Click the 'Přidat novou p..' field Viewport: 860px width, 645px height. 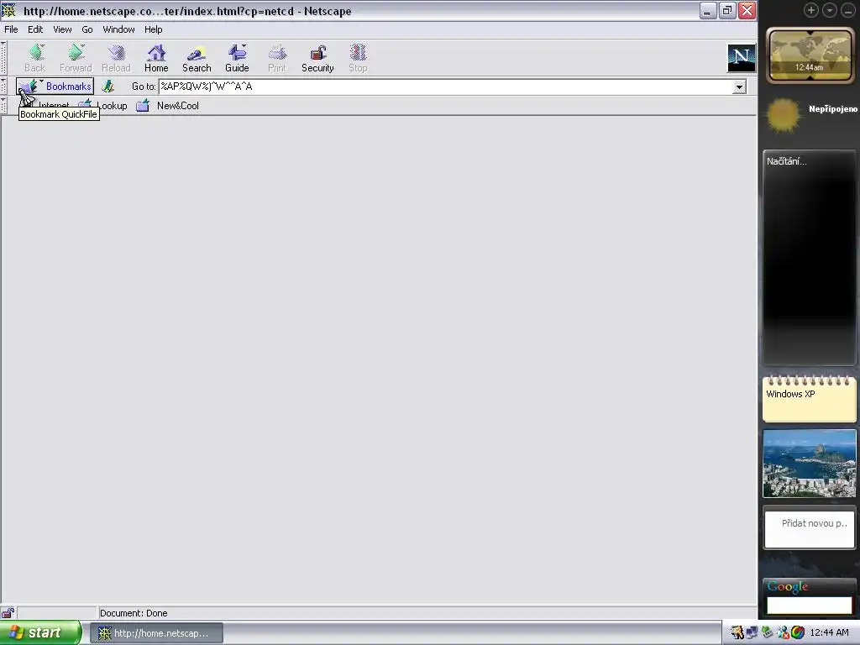810,529
